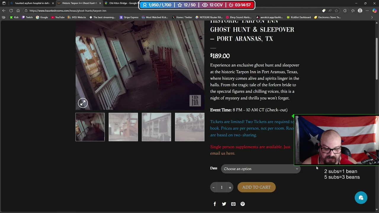
Task: Open the browser settings ellipsis menu
Action: 367,11
